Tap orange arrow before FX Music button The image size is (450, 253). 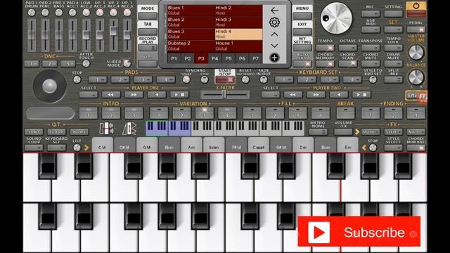click(x=356, y=131)
